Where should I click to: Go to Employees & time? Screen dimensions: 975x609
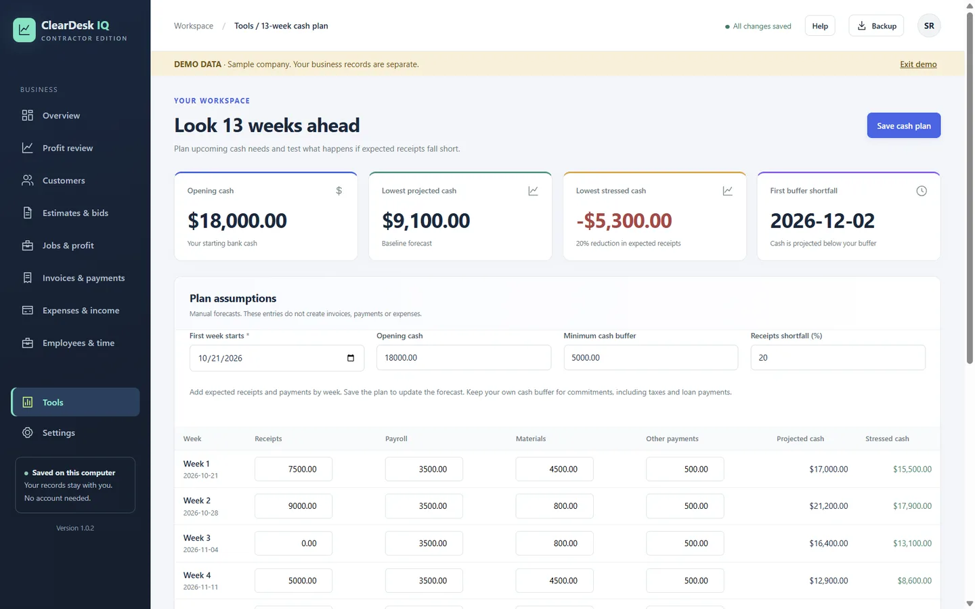click(75, 343)
